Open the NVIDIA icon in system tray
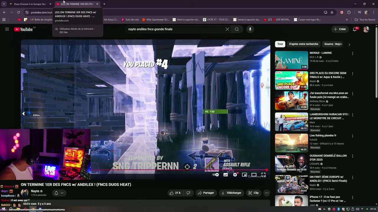 (367, 209)
